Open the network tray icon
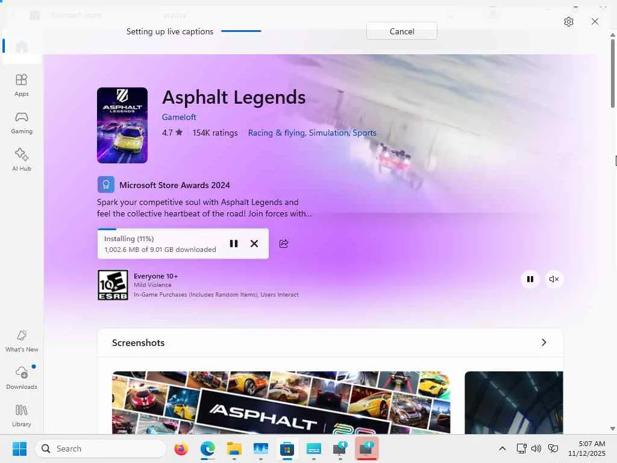Image resolution: width=617 pixels, height=463 pixels. click(x=521, y=449)
